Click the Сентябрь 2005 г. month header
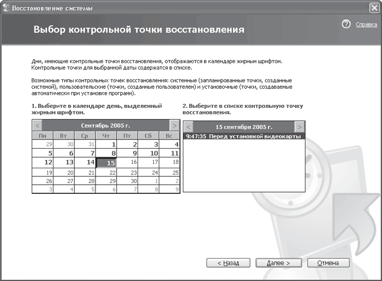Viewport: 382px width, 281px height. (x=106, y=126)
